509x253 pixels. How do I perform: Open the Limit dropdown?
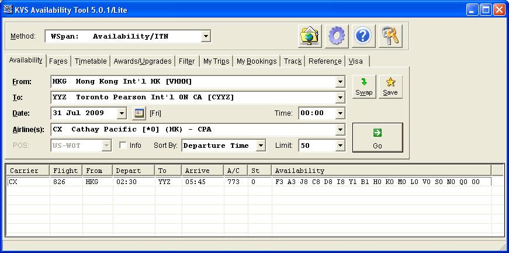pyautogui.click(x=340, y=145)
